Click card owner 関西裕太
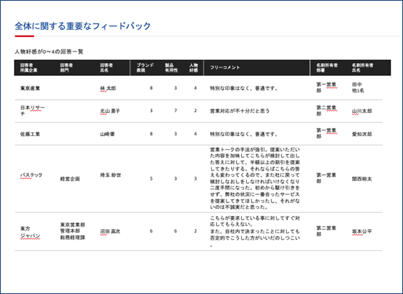This screenshot has width=403, height=294. pyautogui.click(x=362, y=179)
